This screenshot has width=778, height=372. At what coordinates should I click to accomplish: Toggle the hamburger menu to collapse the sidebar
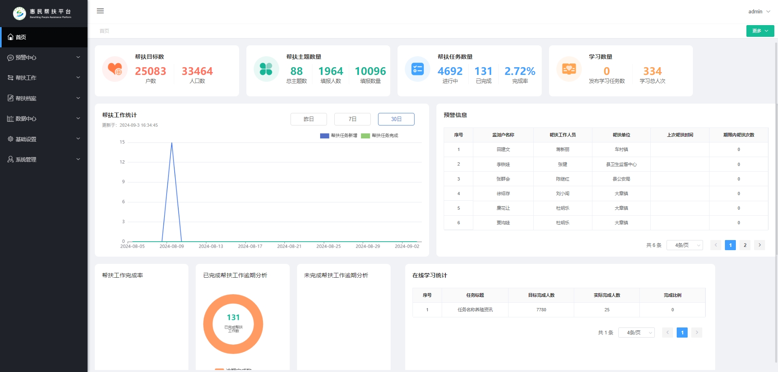pos(100,11)
